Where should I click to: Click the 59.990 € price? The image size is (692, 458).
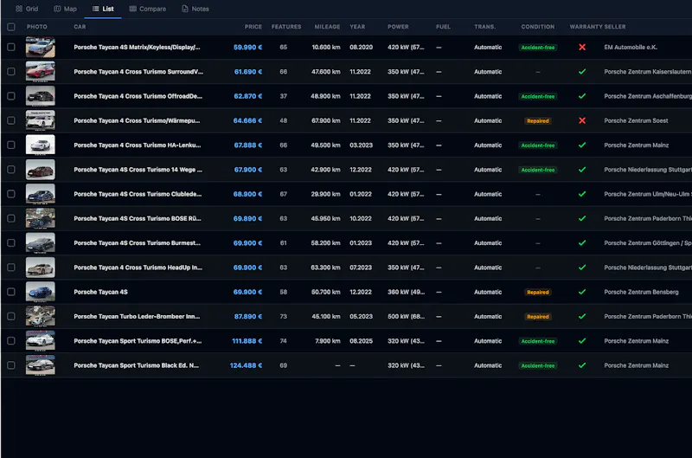click(x=247, y=48)
